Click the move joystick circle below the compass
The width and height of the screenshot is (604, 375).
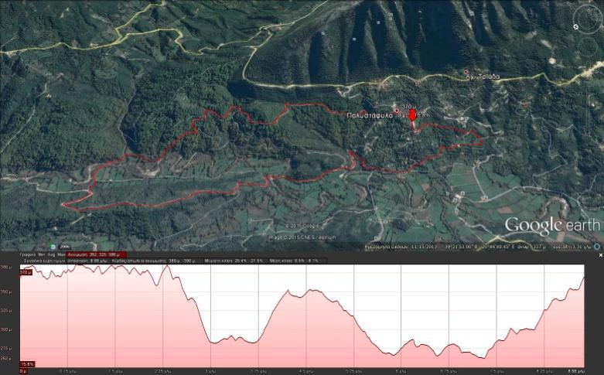point(588,47)
